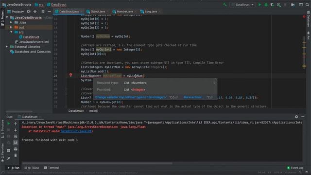The width and height of the screenshot is (311, 175).
Task: Open the Event Log
Action: [295, 168]
